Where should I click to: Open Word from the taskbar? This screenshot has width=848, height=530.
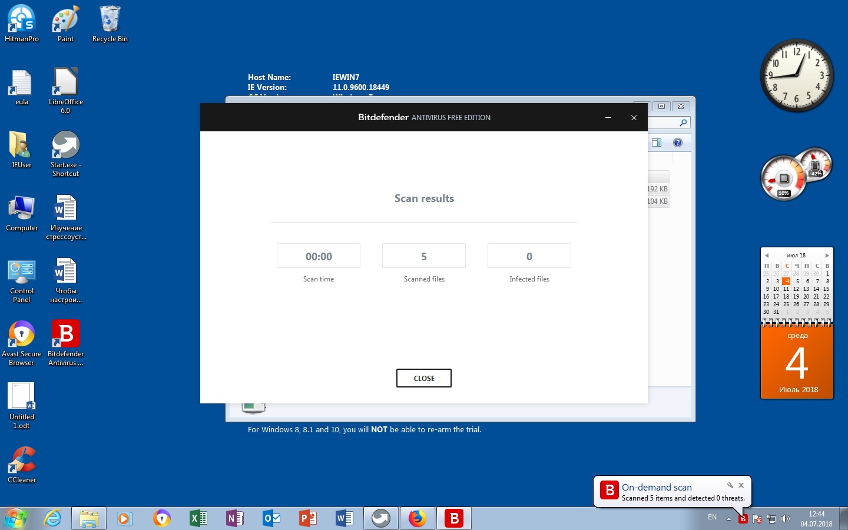coord(344,518)
